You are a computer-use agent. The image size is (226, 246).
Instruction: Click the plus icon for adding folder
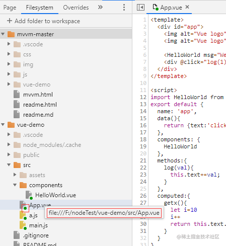tap(10, 21)
